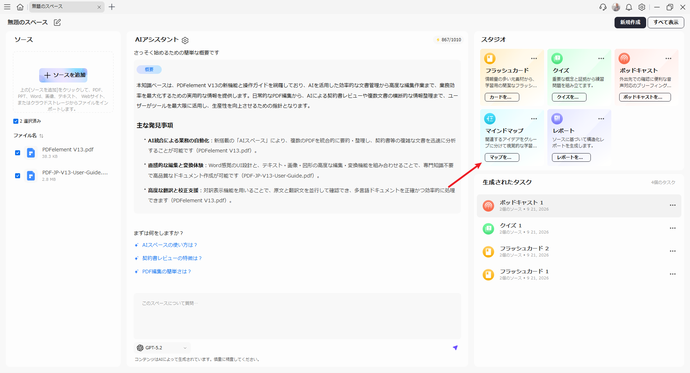Click the Podcast card icon in Studio
Image resolution: width=690 pixels, height=373 pixels.
tap(624, 58)
